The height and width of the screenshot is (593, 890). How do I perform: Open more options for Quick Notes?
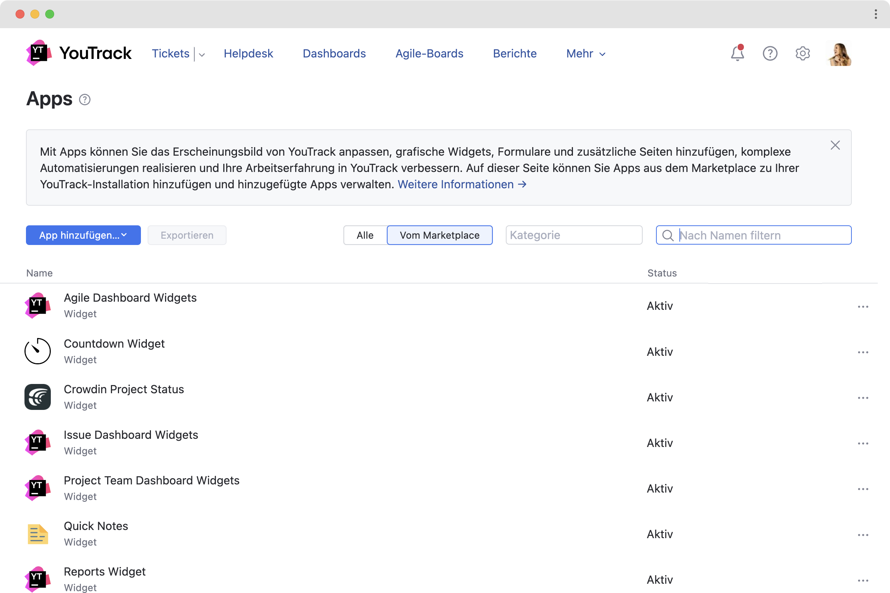coord(863,535)
